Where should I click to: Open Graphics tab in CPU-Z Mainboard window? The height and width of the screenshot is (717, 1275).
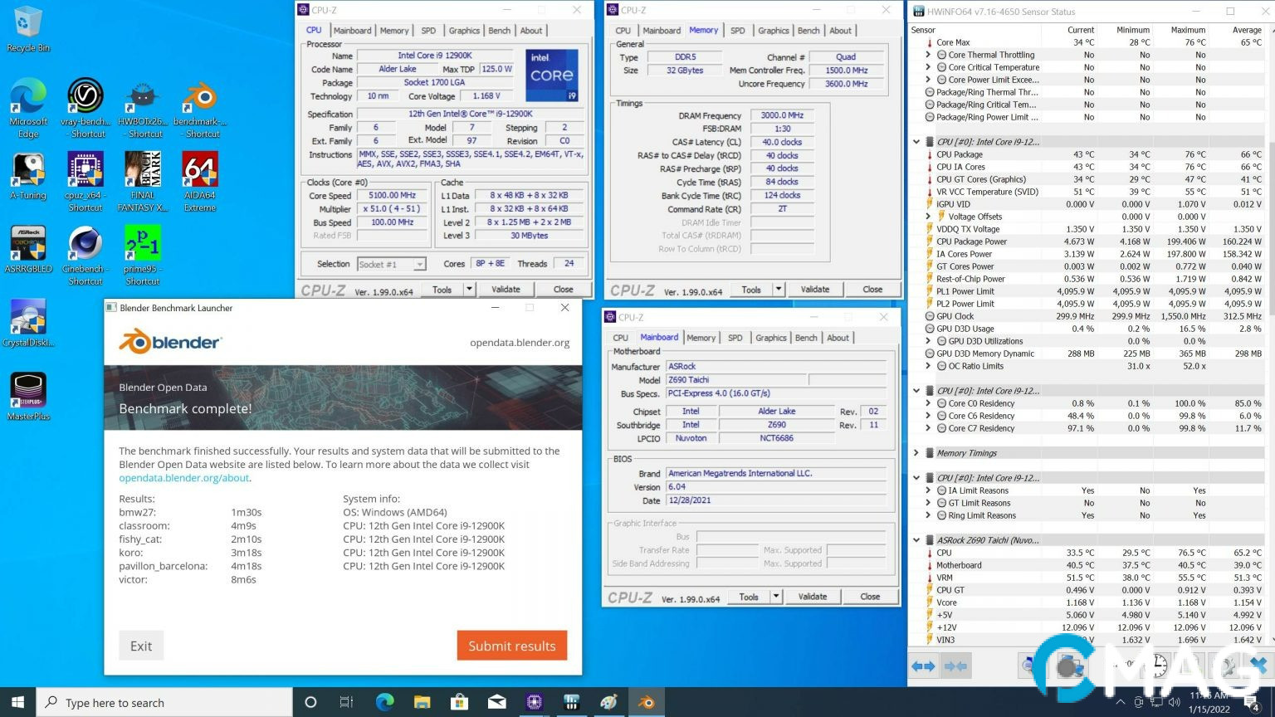click(x=770, y=338)
